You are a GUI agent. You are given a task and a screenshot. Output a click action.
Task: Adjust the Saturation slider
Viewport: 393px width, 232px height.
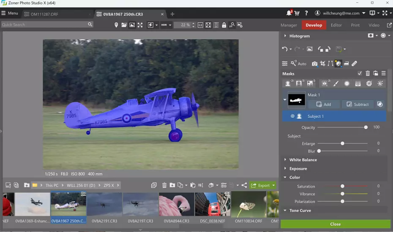[x=342, y=186]
